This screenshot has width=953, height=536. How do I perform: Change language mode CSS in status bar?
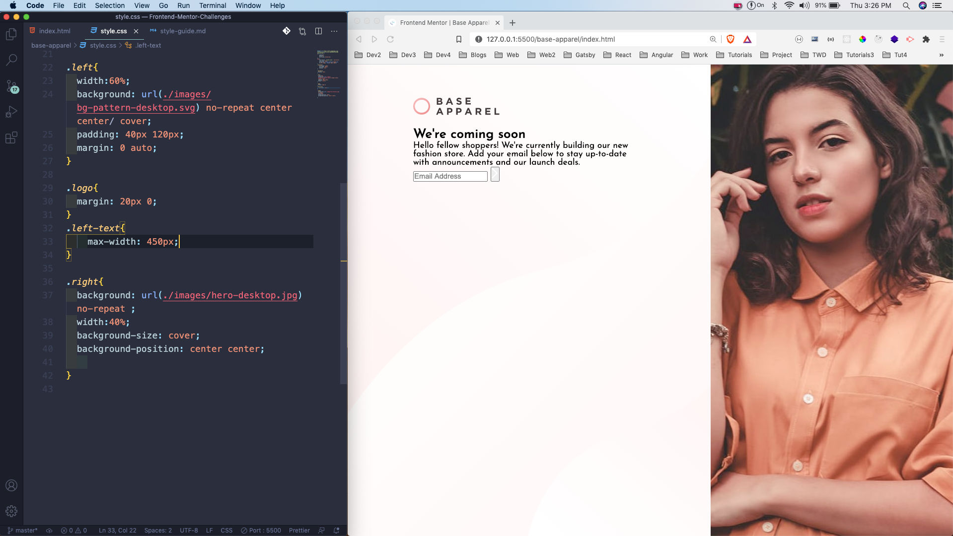pos(226,530)
